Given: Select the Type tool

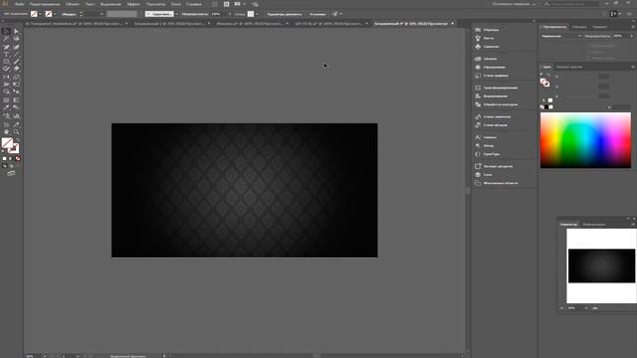Looking at the screenshot, I should point(6,55).
